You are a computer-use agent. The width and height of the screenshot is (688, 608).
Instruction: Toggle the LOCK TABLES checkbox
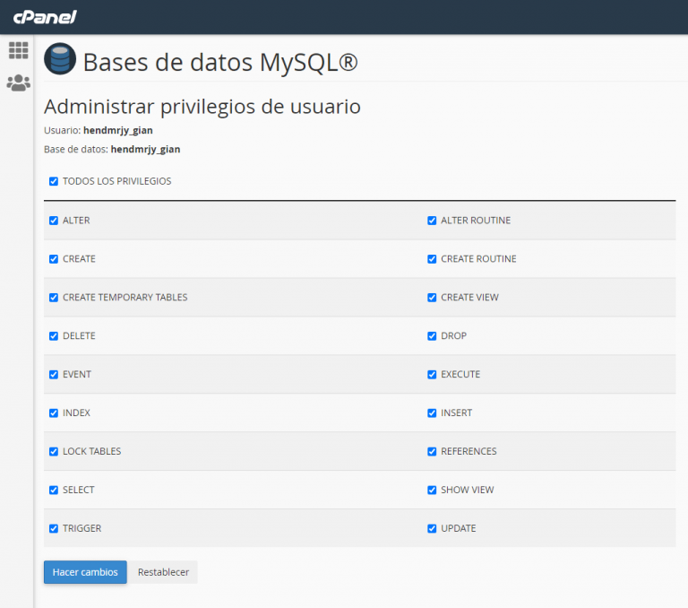point(54,452)
